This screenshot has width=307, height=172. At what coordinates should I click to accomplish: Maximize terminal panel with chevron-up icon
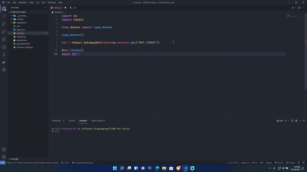(300, 121)
